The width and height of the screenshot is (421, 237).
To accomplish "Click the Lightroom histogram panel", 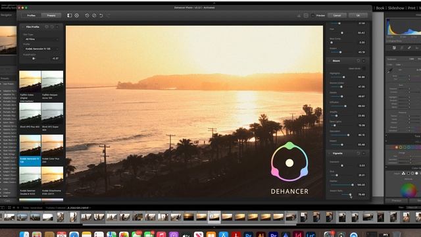I will point(403,27).
